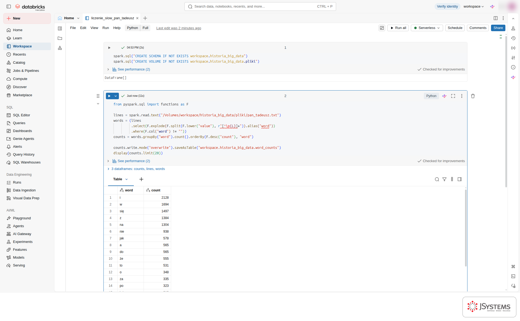The height and width of the screenshot is (321, 520).
Task: Open the File menu
Action: pos(73,28)
